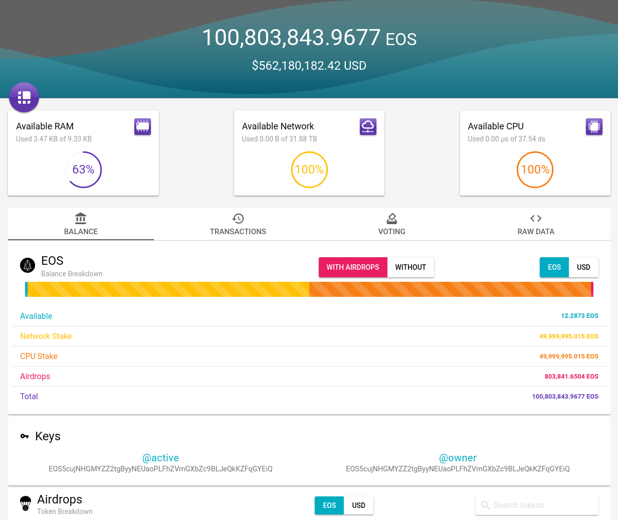Screen dimensions: 618x520
Task: Switch to the RAW DATA tab
Action: pyautogui.click(x=536, y=224)
